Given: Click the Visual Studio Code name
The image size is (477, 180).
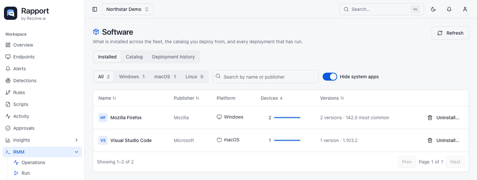Looking at the screenshot, I should pyautogui.click(x=131, y=140).
